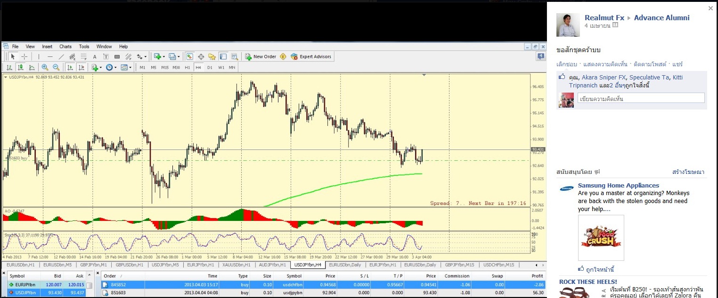Select the Cursor arrow tool

(13, 56)
